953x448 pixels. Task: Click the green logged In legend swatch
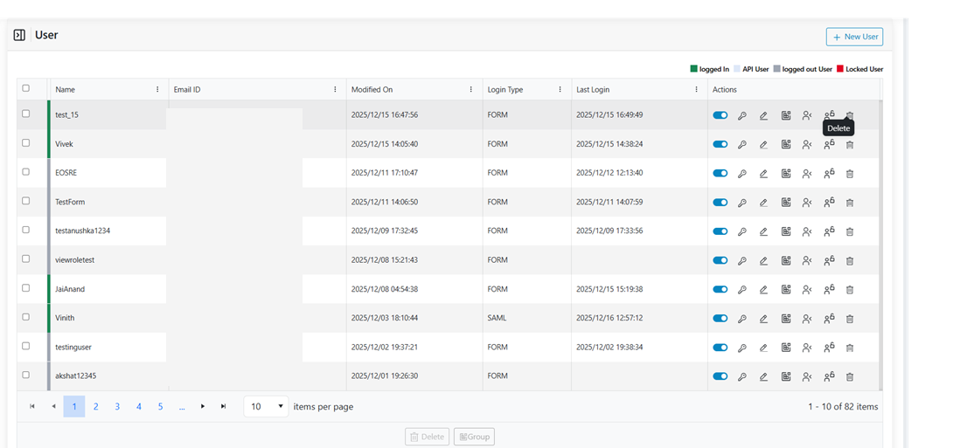693,69
